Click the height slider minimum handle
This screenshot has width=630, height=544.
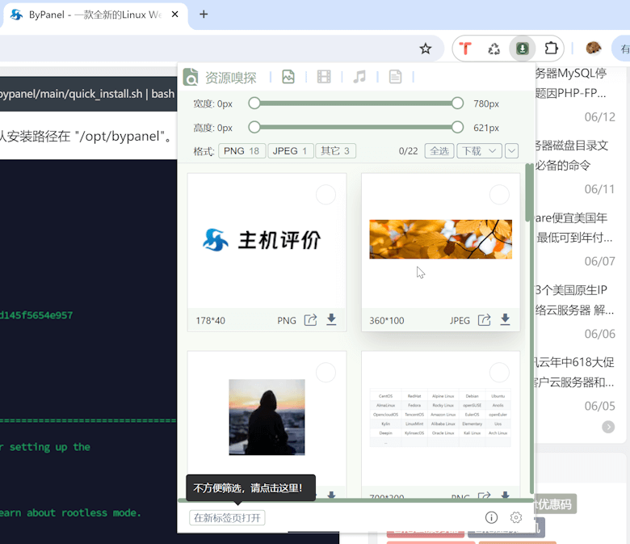[x=254, y=128]
